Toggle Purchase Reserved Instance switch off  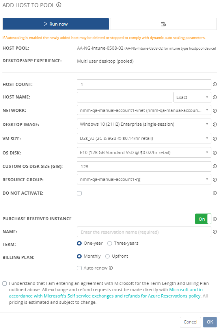203,219
